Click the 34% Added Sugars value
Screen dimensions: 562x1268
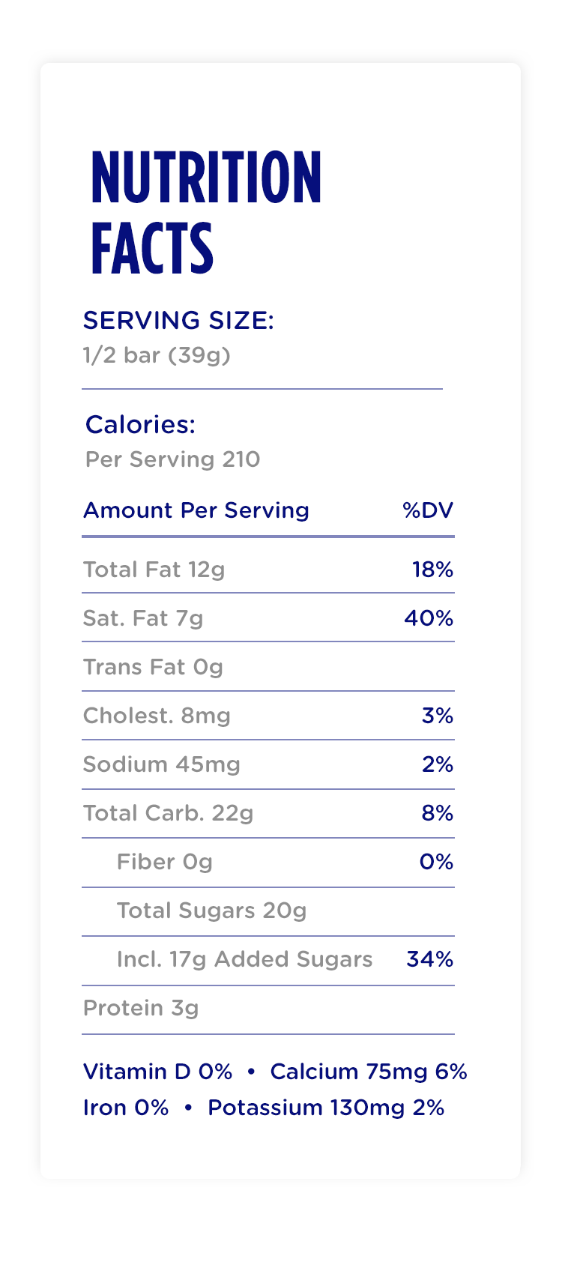pos(429,959)
